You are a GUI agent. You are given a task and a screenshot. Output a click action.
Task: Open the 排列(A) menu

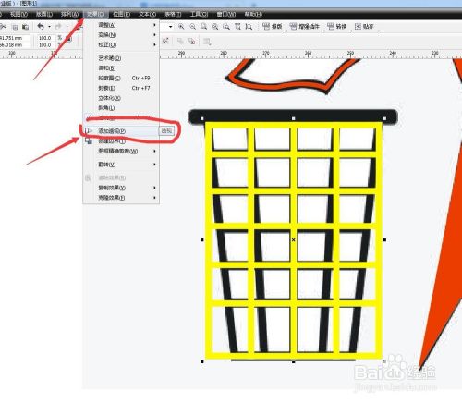click(70, 14)
